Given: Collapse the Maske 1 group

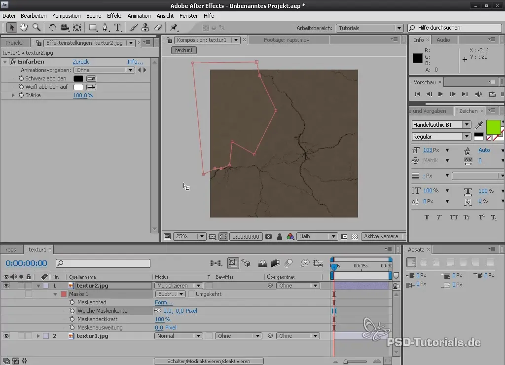Looking at the screenshot, I should point(55,294).
